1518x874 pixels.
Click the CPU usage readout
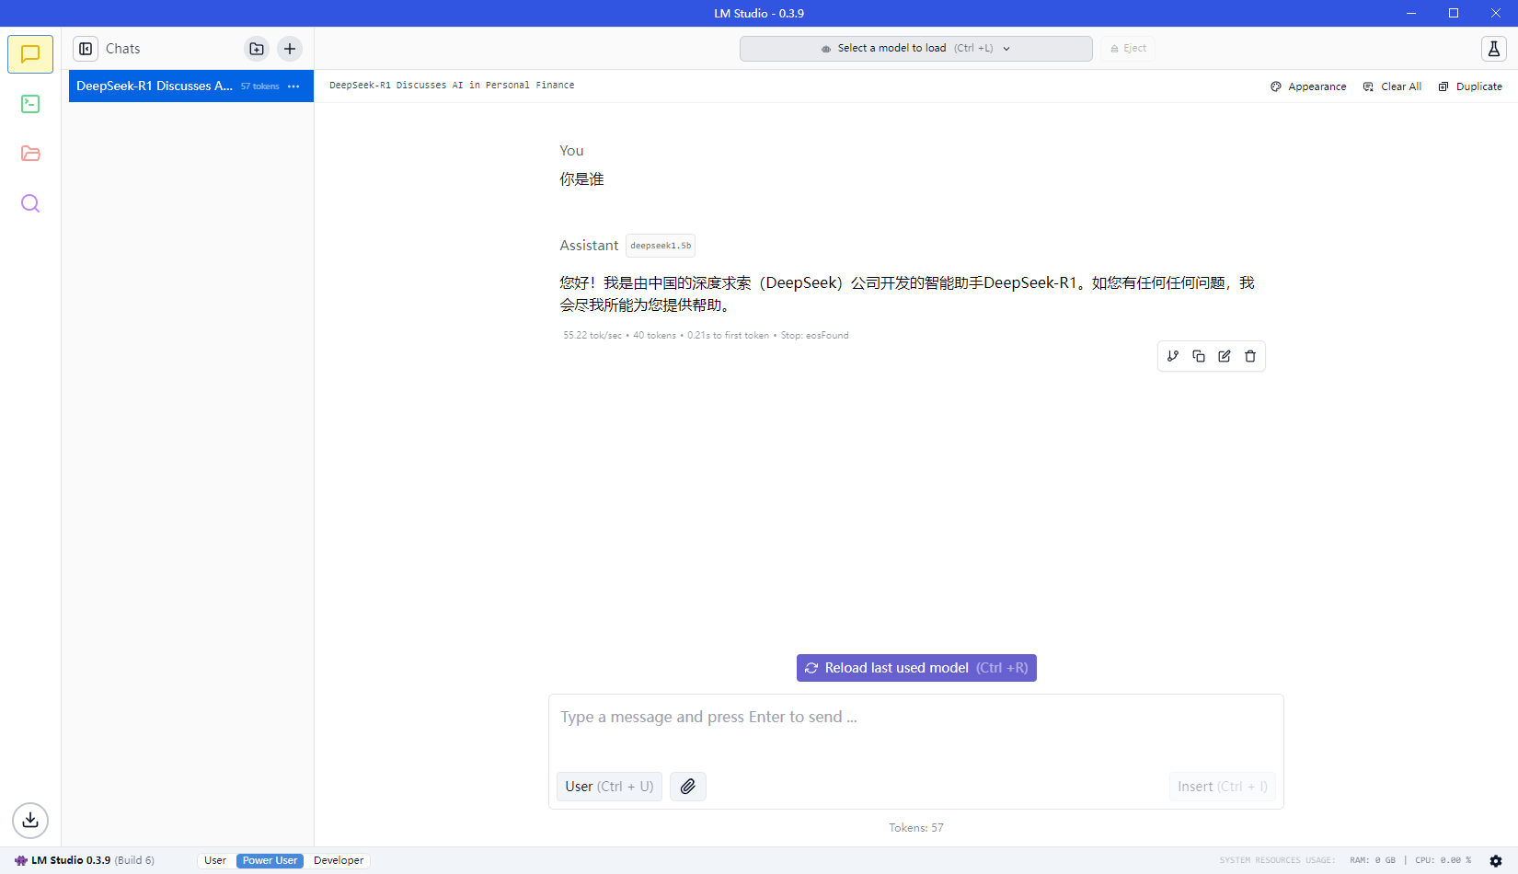tap(1443, 861)
